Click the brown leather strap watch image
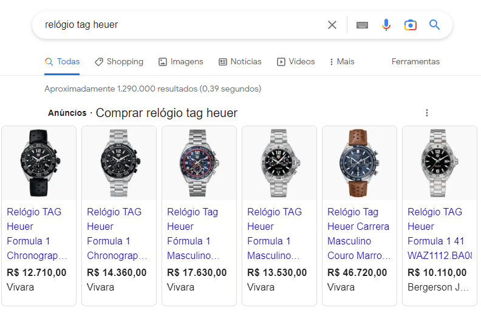This screenshot has height=316, width=481. tap(359, 163)
